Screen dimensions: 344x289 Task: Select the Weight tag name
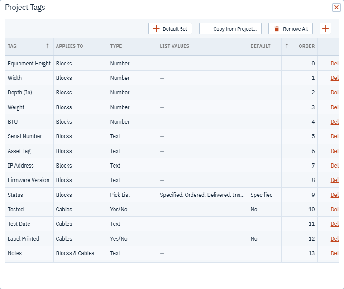coord(16,107)
